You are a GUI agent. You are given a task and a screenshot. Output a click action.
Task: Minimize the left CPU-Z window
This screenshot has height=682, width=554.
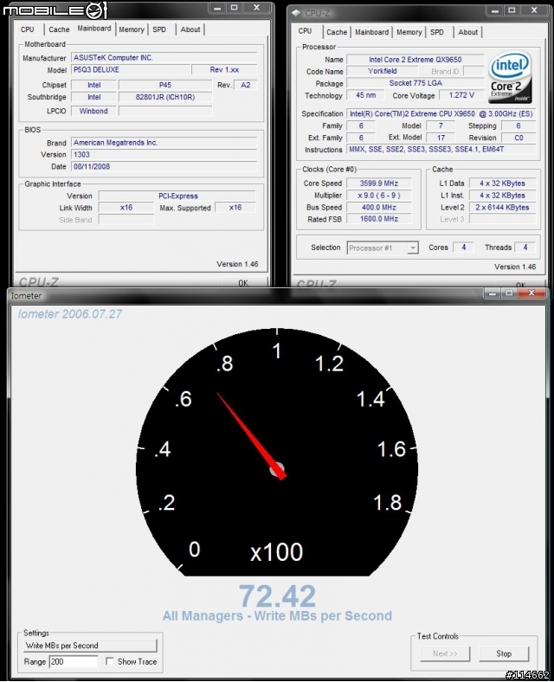[218, 8]
